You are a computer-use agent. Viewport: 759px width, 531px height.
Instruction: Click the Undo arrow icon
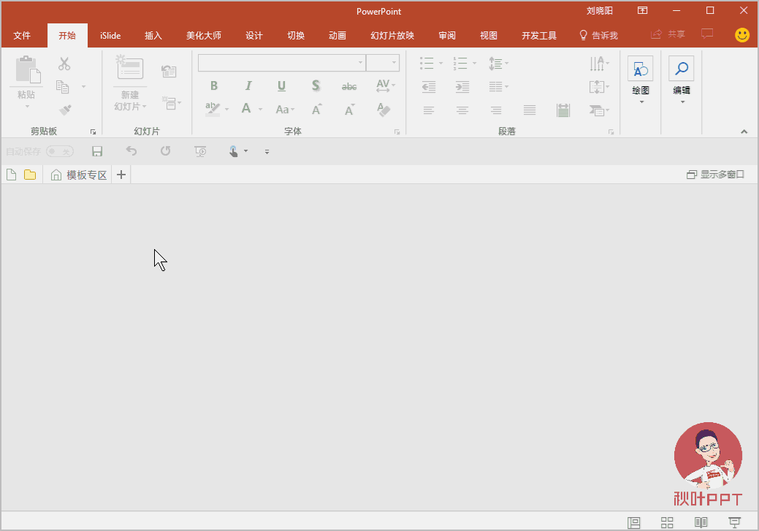pos(131,151)
